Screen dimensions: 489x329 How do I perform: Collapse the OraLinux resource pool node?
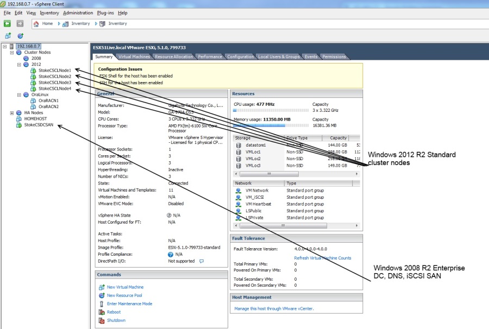click(19, 94)
